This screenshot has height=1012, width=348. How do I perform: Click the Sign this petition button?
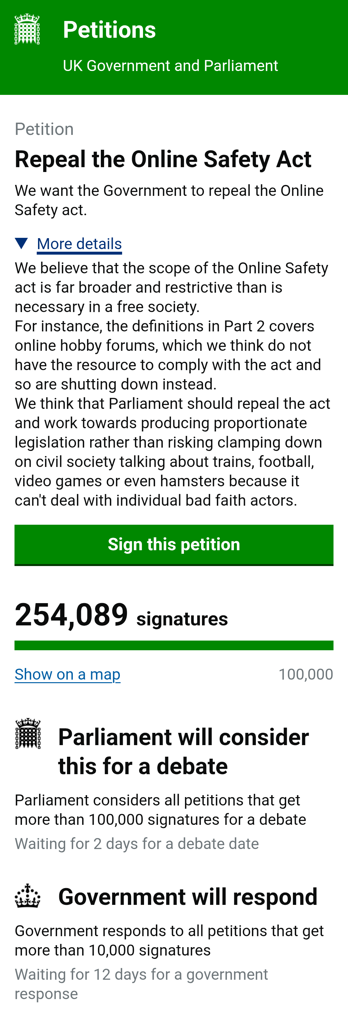[x=174, y=545]
